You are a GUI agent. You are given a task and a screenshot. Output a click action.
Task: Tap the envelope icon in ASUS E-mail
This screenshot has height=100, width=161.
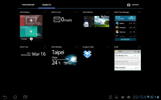(57, 19)
